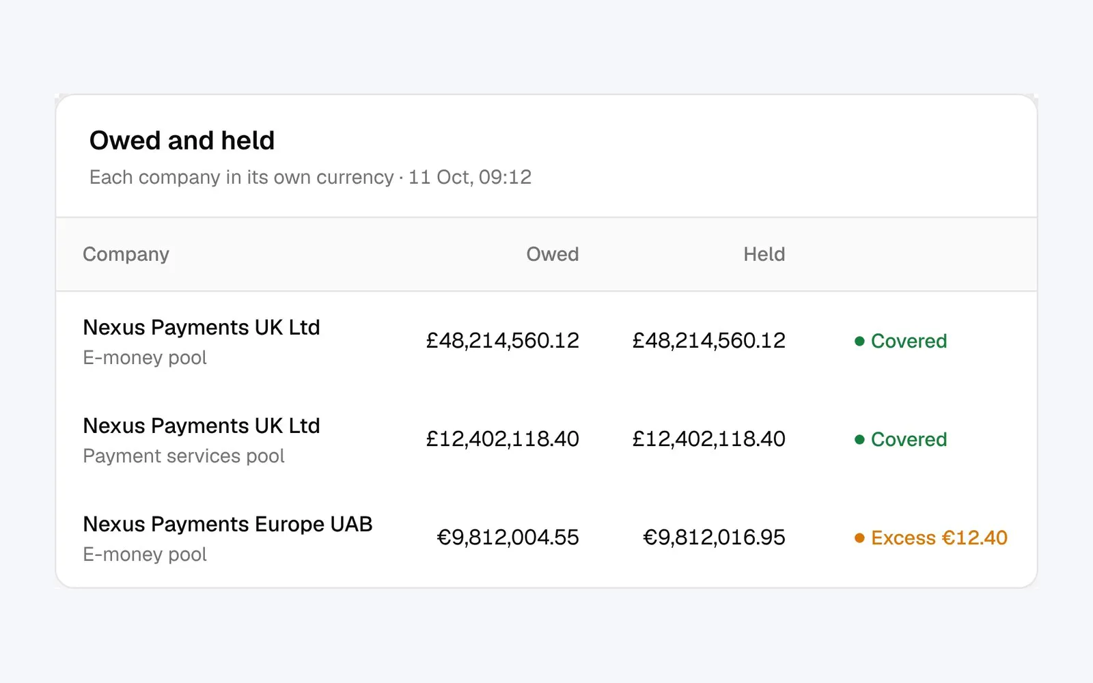
Task: Click held amount €9,812,016.95
Action: coord(714,538)
